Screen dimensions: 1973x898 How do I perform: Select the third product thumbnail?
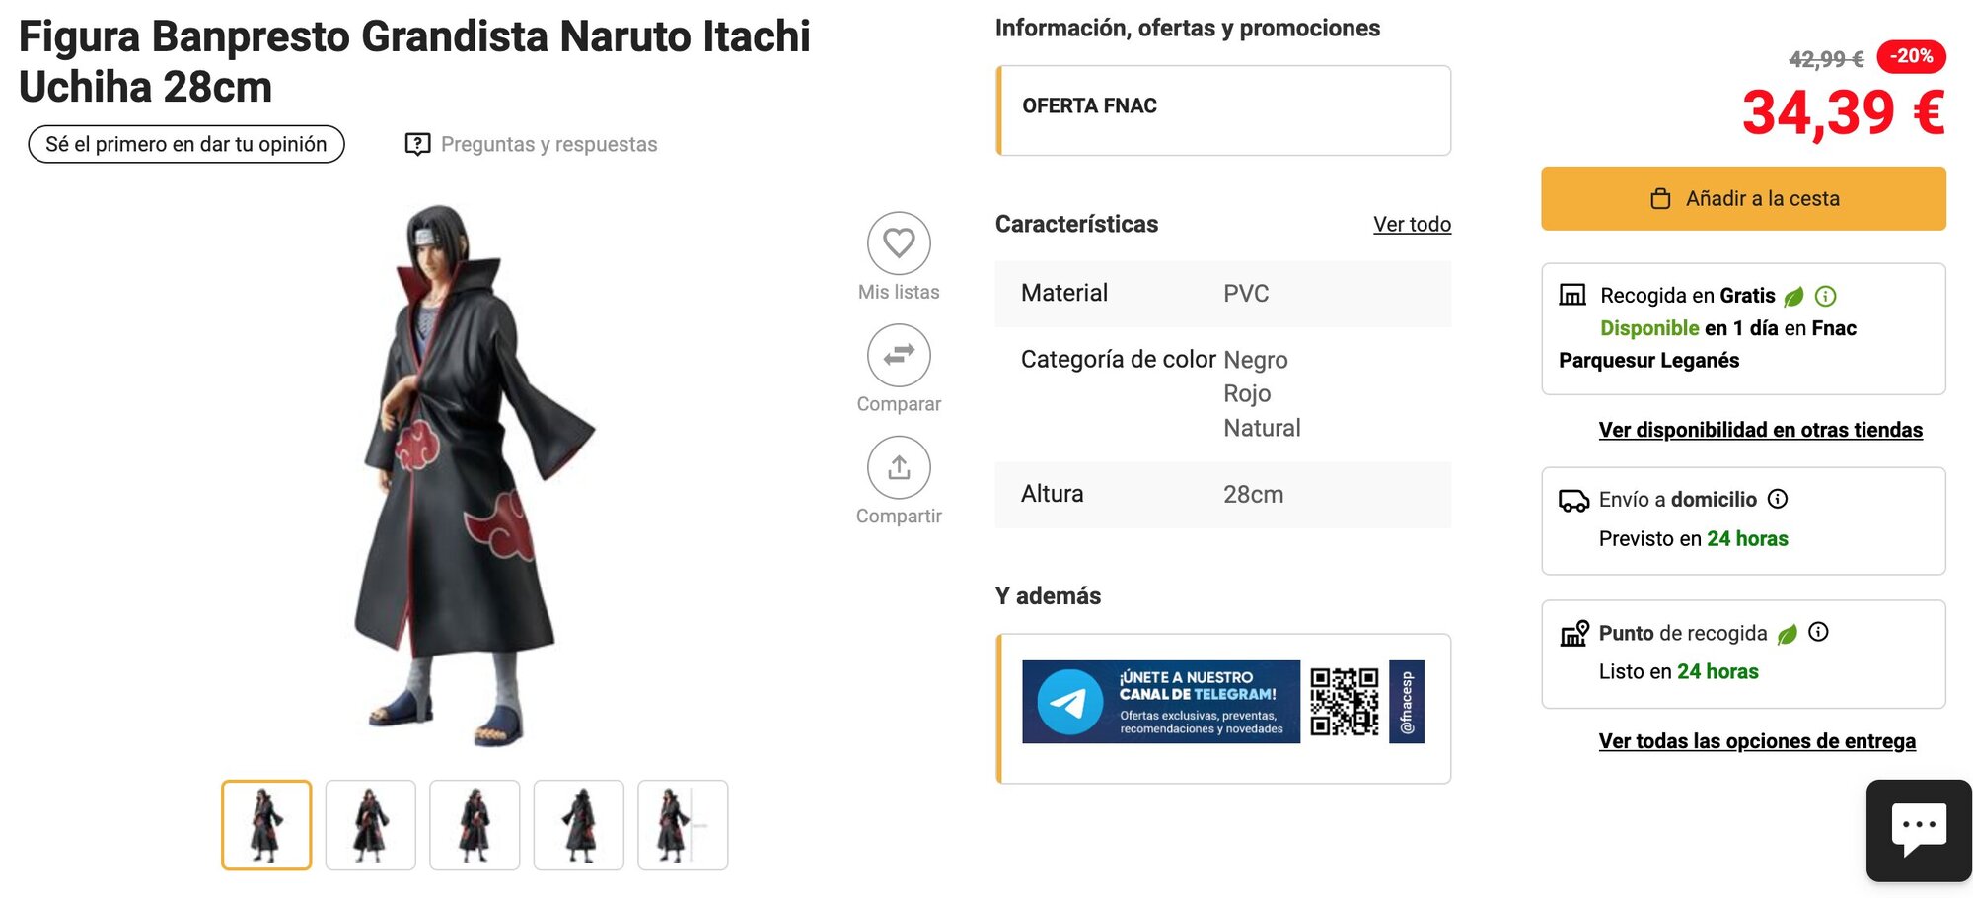[475, 825]
